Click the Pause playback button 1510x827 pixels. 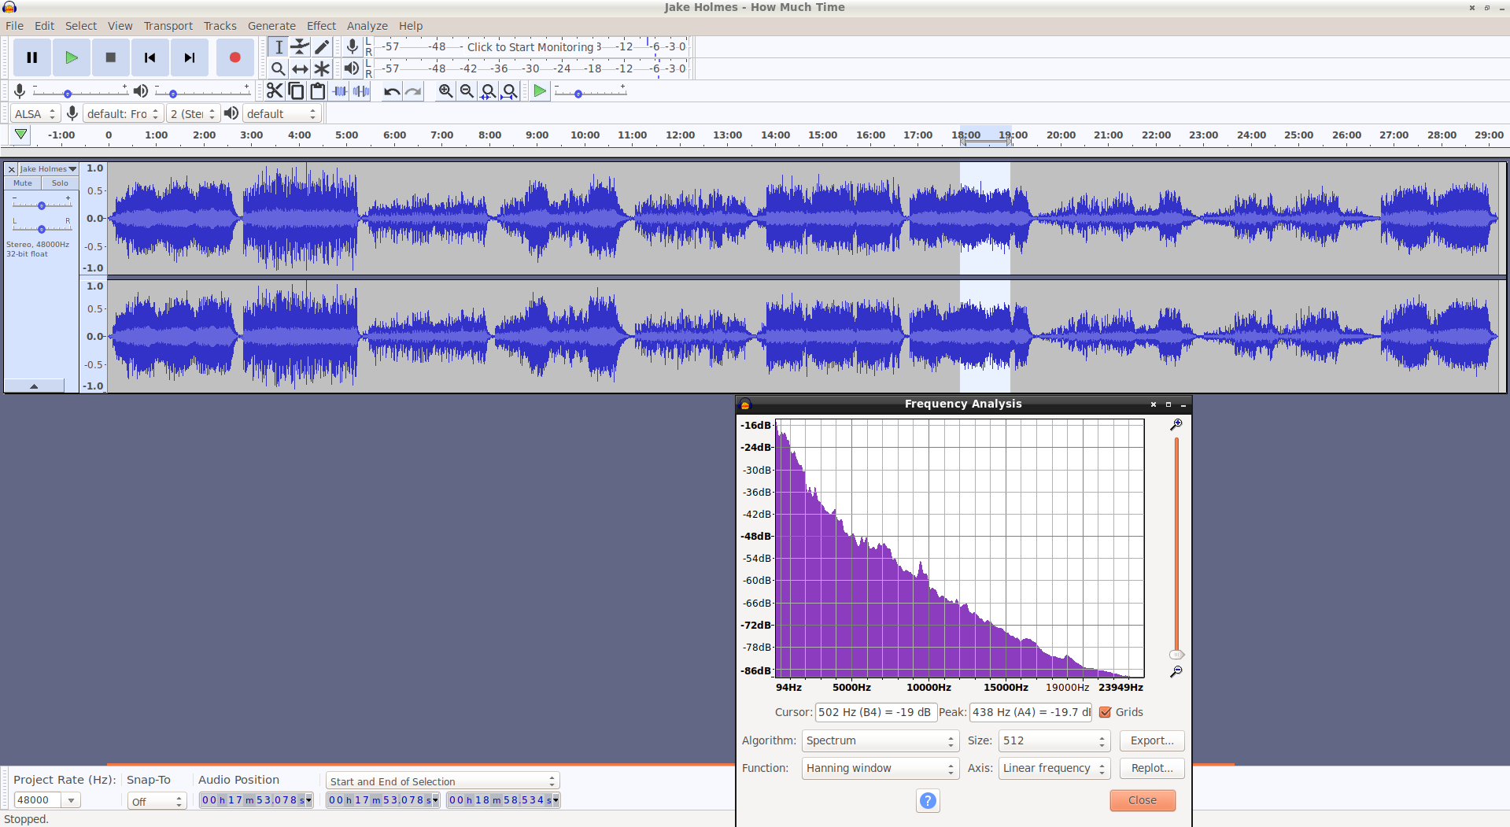coord(32,57)
